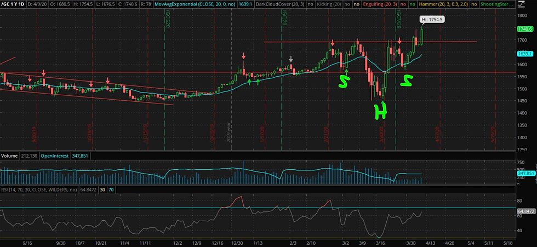Click the RSI oversold 30 value

pyautogui.click(x=102, y=189)
